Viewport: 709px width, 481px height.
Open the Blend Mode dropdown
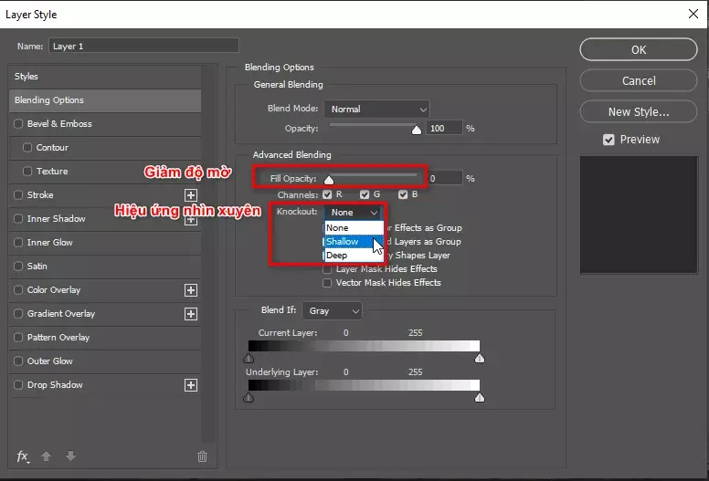(x=376, y=110)
